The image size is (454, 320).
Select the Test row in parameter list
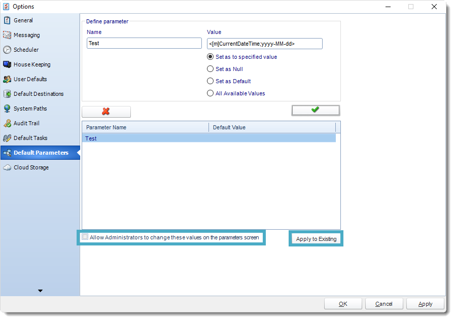click(x=209, y=138)
